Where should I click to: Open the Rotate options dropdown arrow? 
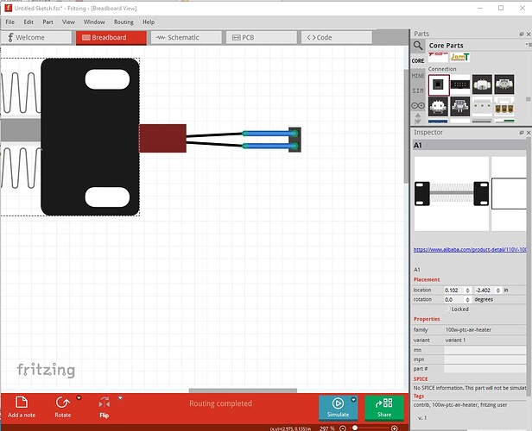point(79,398)
